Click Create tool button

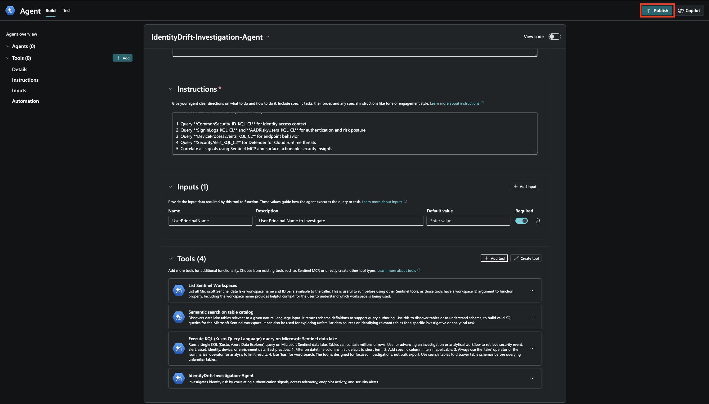click(526, 258)
